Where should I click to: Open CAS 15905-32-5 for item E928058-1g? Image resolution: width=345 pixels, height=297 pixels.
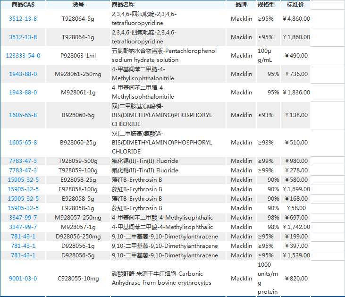tap(23, 208)
